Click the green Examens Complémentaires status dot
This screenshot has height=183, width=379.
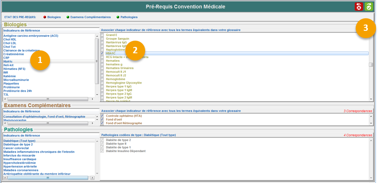68,17
